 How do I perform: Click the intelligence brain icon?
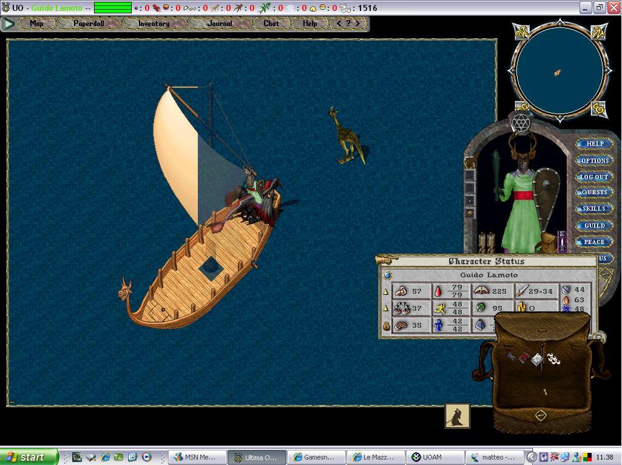[x=401, y=325]
